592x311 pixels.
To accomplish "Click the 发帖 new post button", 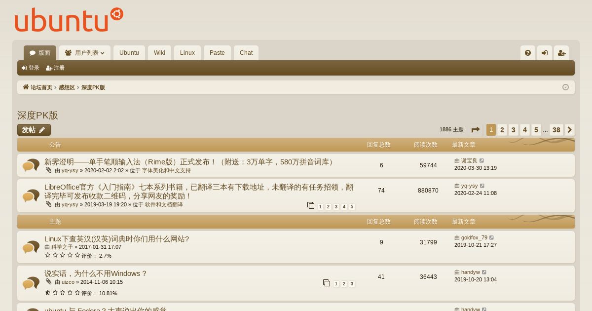I will coord(34,130).
